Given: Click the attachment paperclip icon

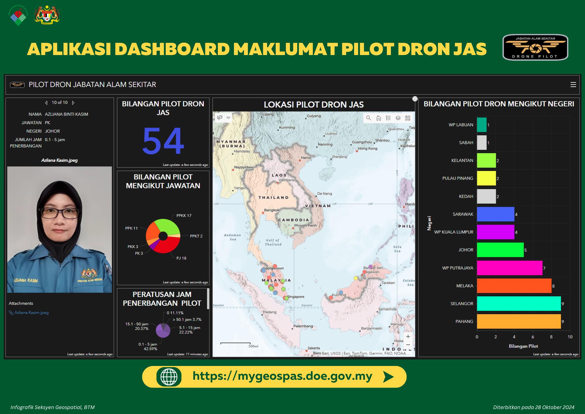Looking at the screenshot, I should [11, 313].
